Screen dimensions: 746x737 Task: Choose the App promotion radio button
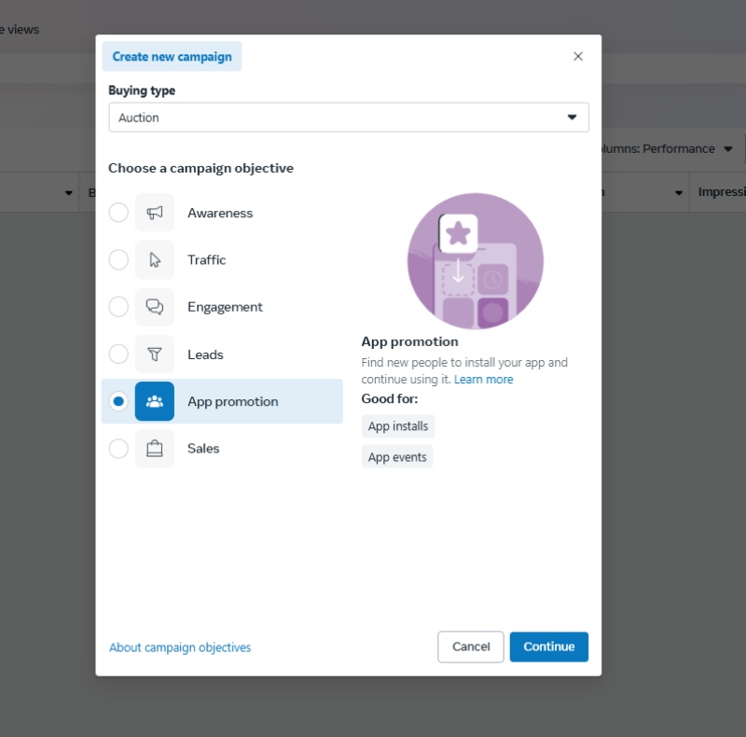tap(118, 401)
